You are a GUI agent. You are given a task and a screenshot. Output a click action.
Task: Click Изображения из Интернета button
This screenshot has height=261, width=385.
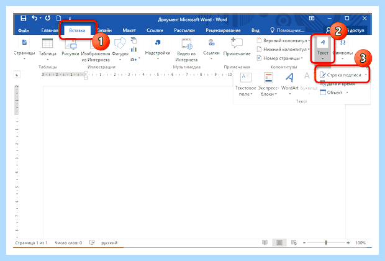pos(96,50)
